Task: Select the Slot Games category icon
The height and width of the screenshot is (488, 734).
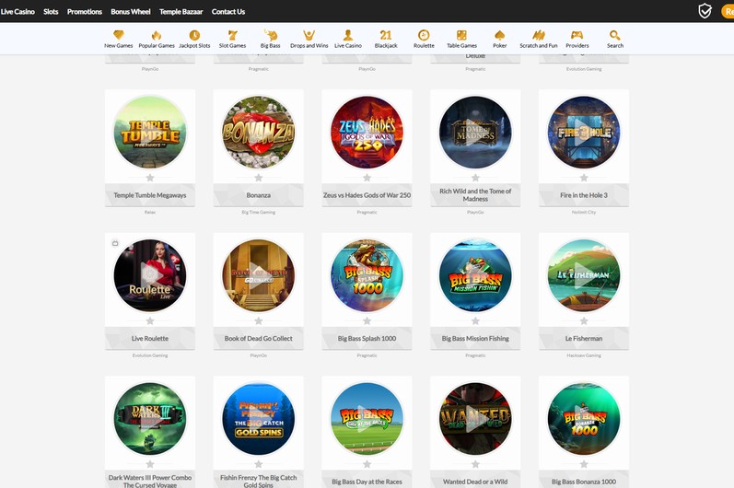Action: pyautogui.click(x=232, y=35)
